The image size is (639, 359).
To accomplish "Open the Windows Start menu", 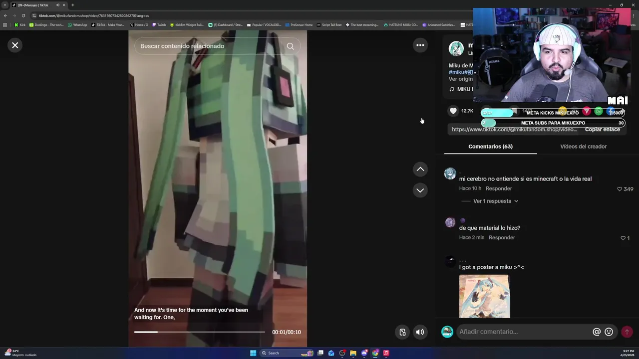I will click(x=253, y=353).
